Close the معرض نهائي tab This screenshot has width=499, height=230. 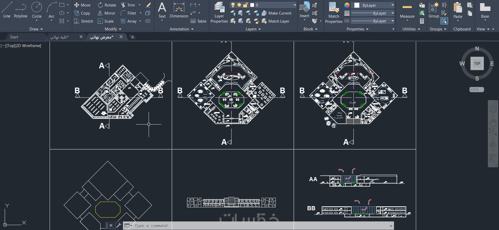[121, 37]
